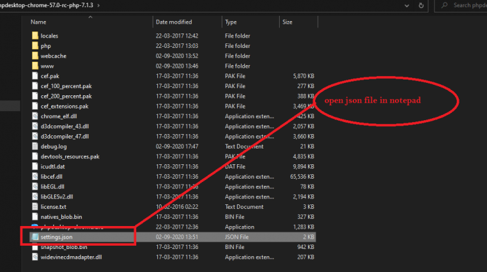Viewport: 487px width, 272px height.
Task: Select the debug.log file name
Action: [54, 147]
